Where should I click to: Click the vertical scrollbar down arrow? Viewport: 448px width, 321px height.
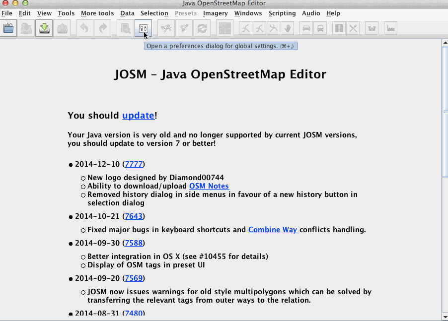(x=445, y=317)
